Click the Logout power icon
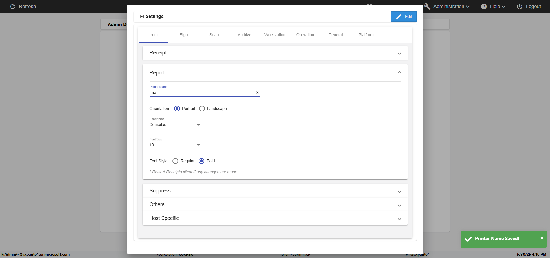The height and width of the screenshot is (258, 550). 520,6
